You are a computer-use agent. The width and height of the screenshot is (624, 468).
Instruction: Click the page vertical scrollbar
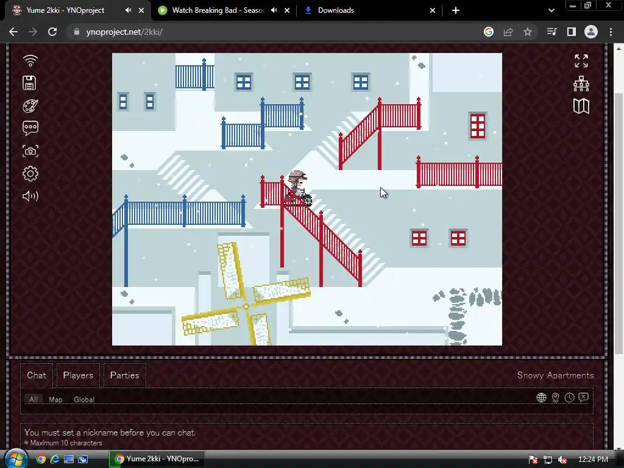point(619,223)
